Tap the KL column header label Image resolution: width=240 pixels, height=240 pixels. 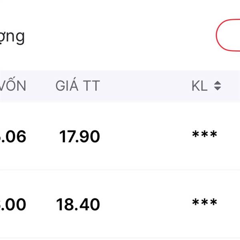[x=200, y=86]
